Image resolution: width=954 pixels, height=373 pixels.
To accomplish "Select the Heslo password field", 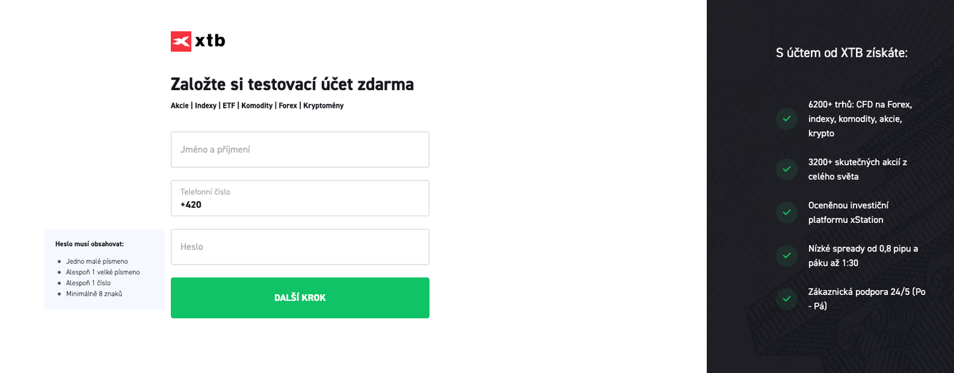I will point(299,247).
